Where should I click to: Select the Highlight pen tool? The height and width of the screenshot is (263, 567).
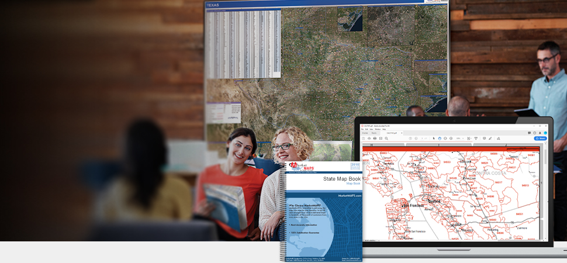point(490,138)
